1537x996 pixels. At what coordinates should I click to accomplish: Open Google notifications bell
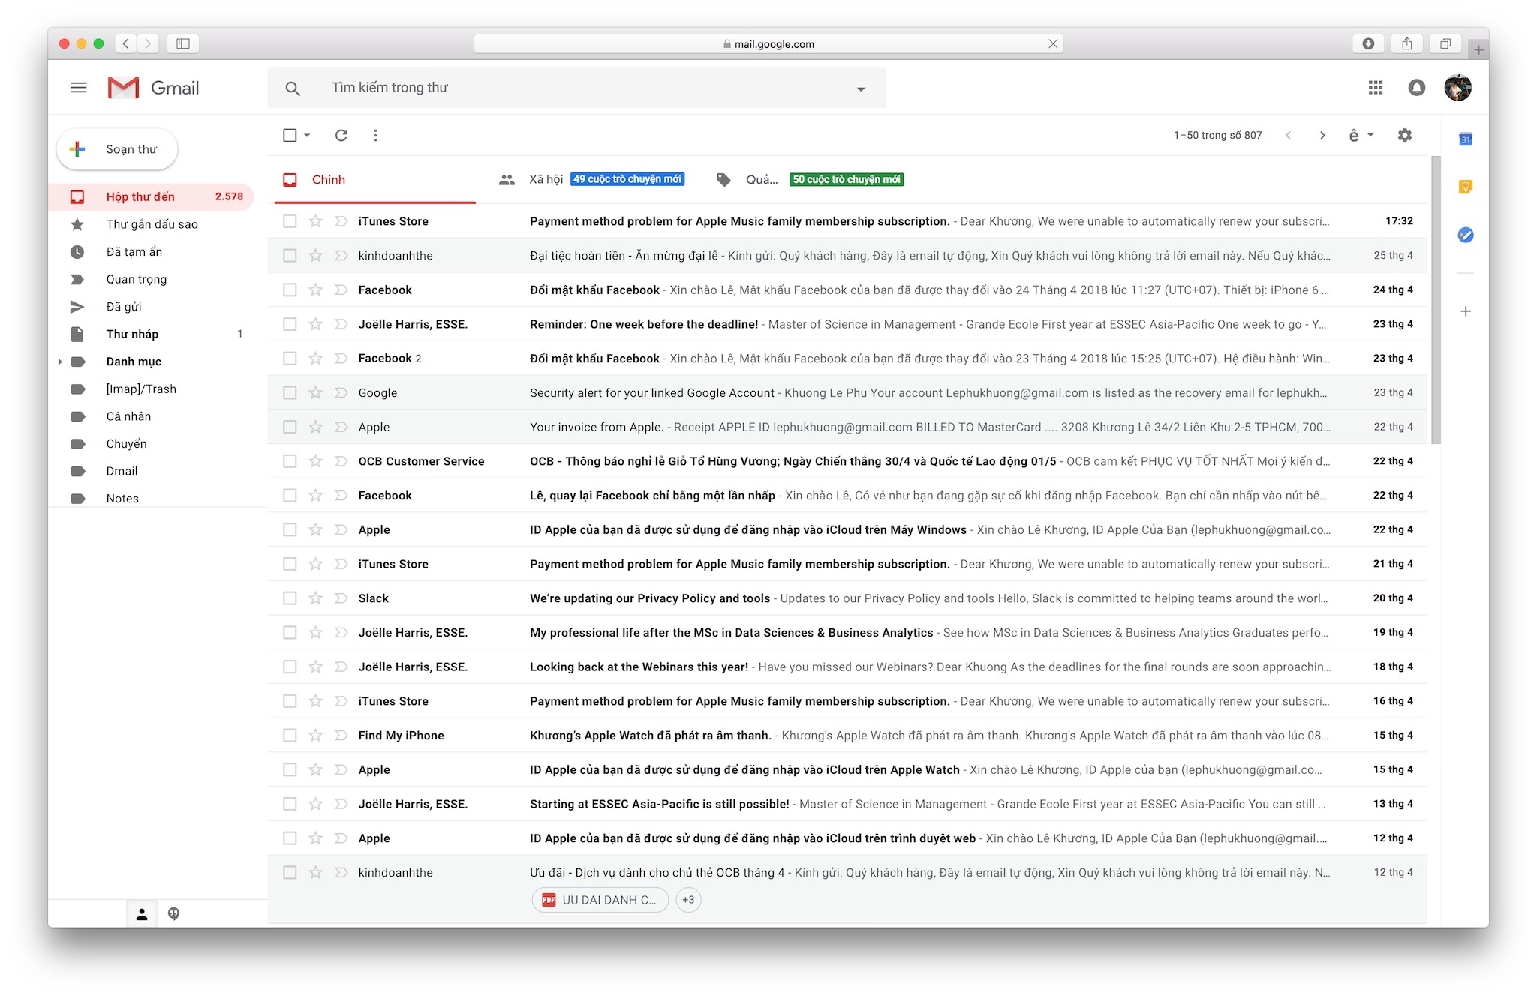tap(1416, 88)
